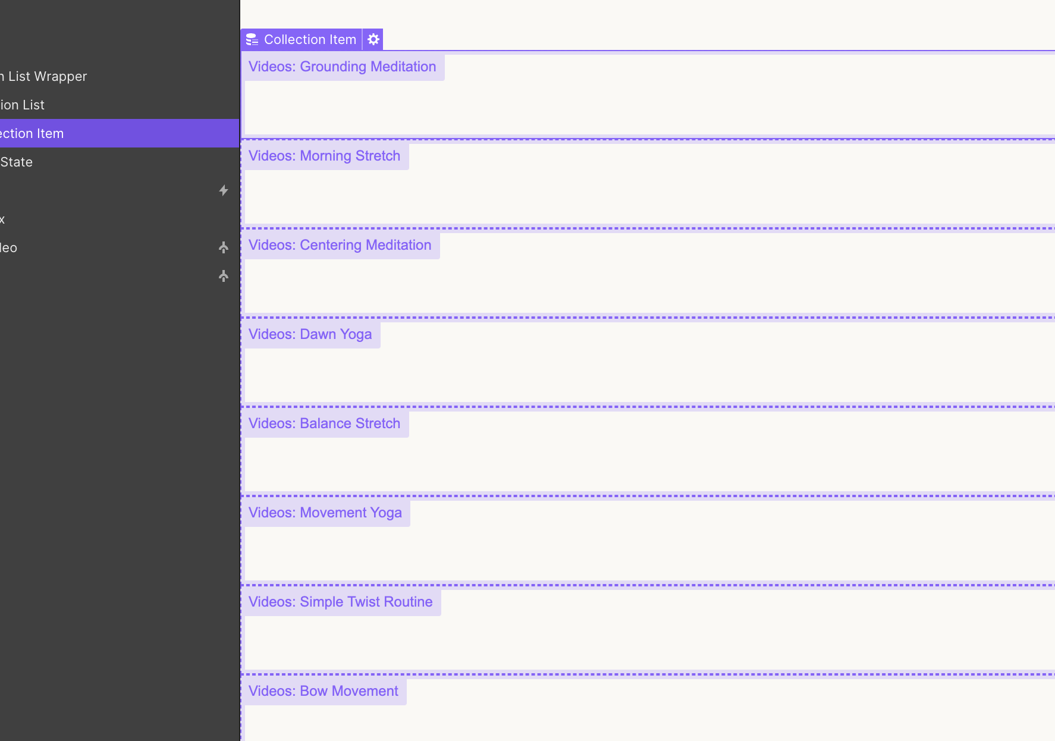Click 'Videos: Balance Stretch' label
The height and width of the screenshot is (741, 1055).
pos(325,423)
